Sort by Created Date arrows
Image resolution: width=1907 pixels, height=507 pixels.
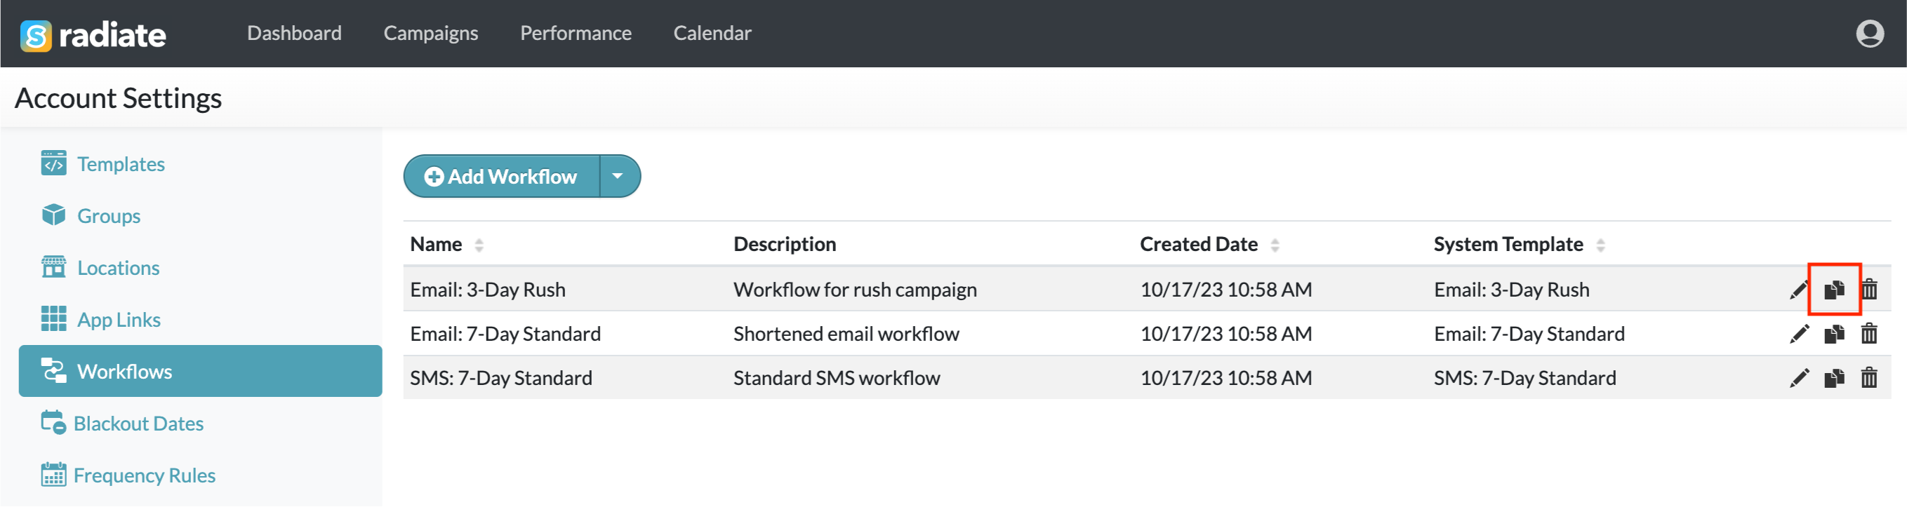pos(1274,245)
